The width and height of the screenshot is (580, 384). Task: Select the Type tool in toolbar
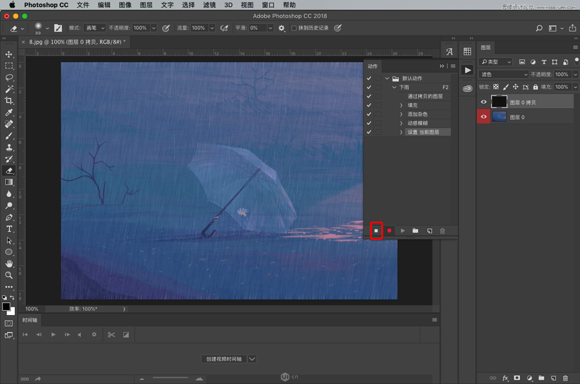9,229
